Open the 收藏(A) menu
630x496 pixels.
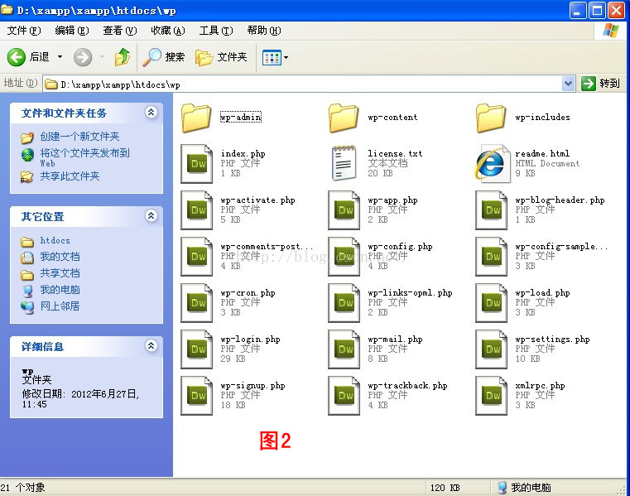168,31
